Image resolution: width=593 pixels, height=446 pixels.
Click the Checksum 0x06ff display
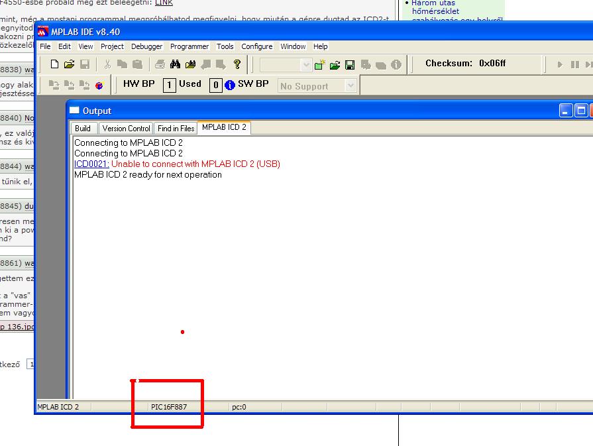pyautogui.click(x=466, y=63)
